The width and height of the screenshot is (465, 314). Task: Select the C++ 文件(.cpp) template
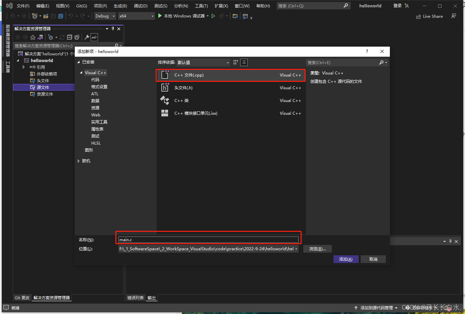pos(231,75)
